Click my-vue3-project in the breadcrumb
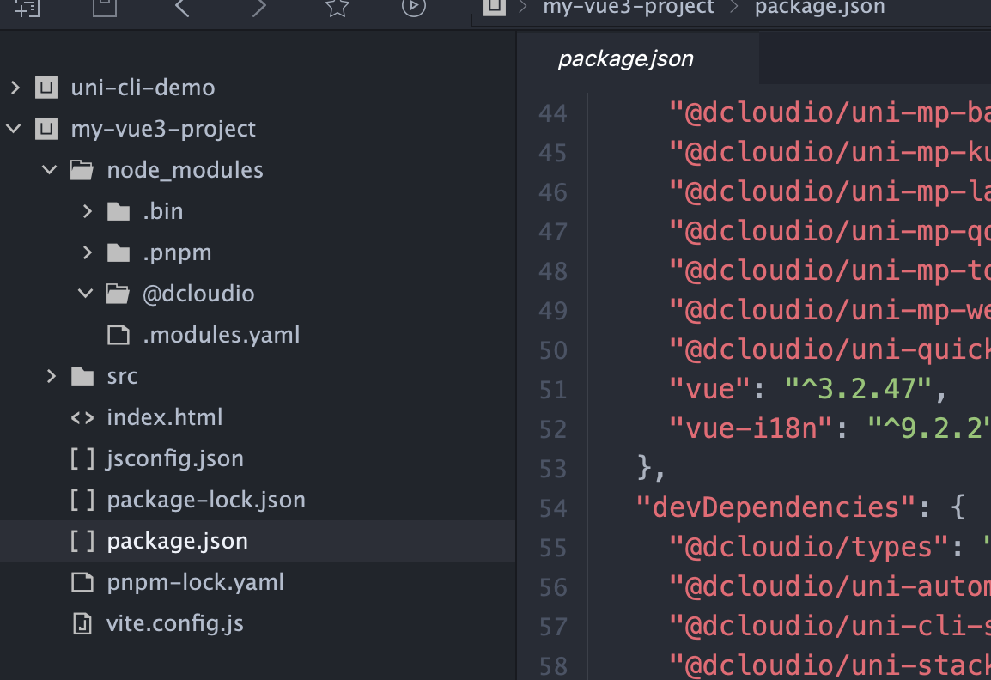Viewport: 991px width, 680px height. pos(629,8)
